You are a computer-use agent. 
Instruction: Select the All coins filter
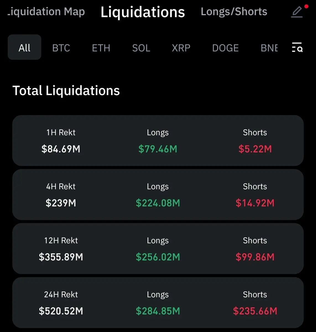click(24, 48)
